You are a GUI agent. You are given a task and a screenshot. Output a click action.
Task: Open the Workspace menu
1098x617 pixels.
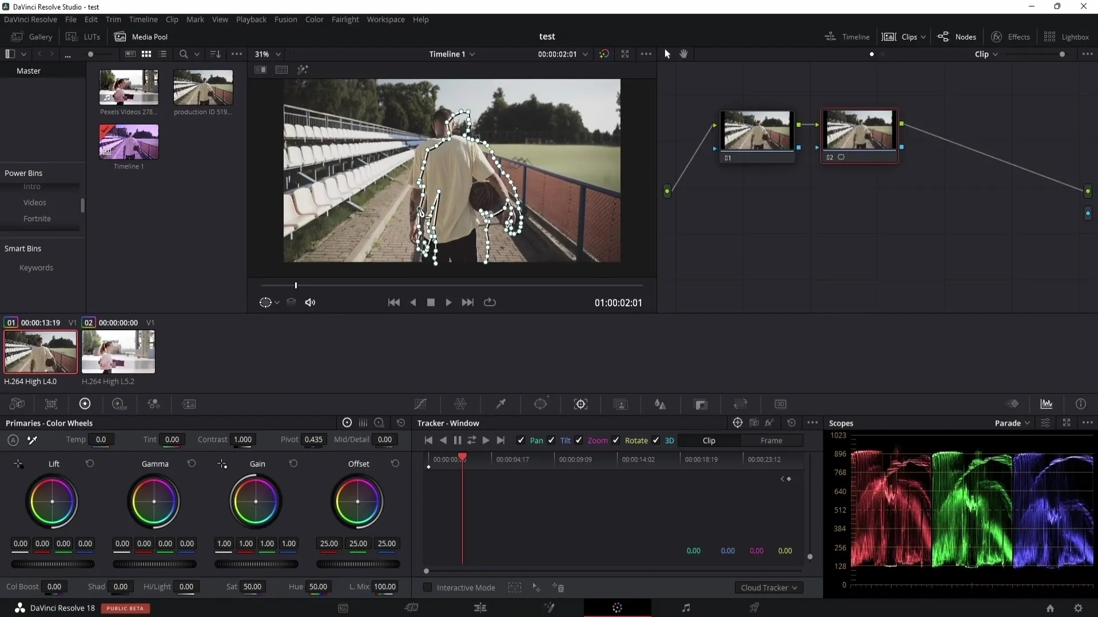coord(385,19)
